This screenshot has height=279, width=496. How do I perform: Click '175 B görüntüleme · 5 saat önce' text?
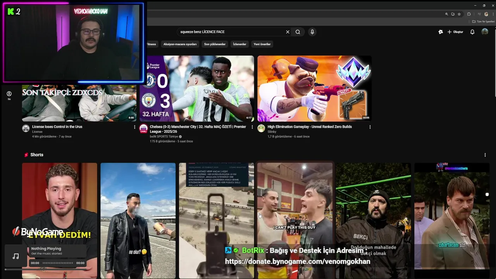(171, 141)
